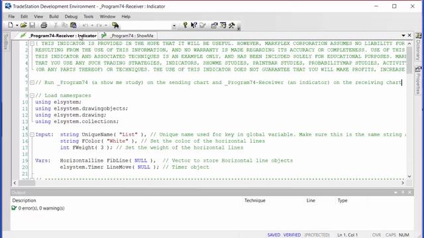Collapse the Input block fold at line 15
This screenshot has height=238, width=424.
pyautogui.click(x=32, y=135)
